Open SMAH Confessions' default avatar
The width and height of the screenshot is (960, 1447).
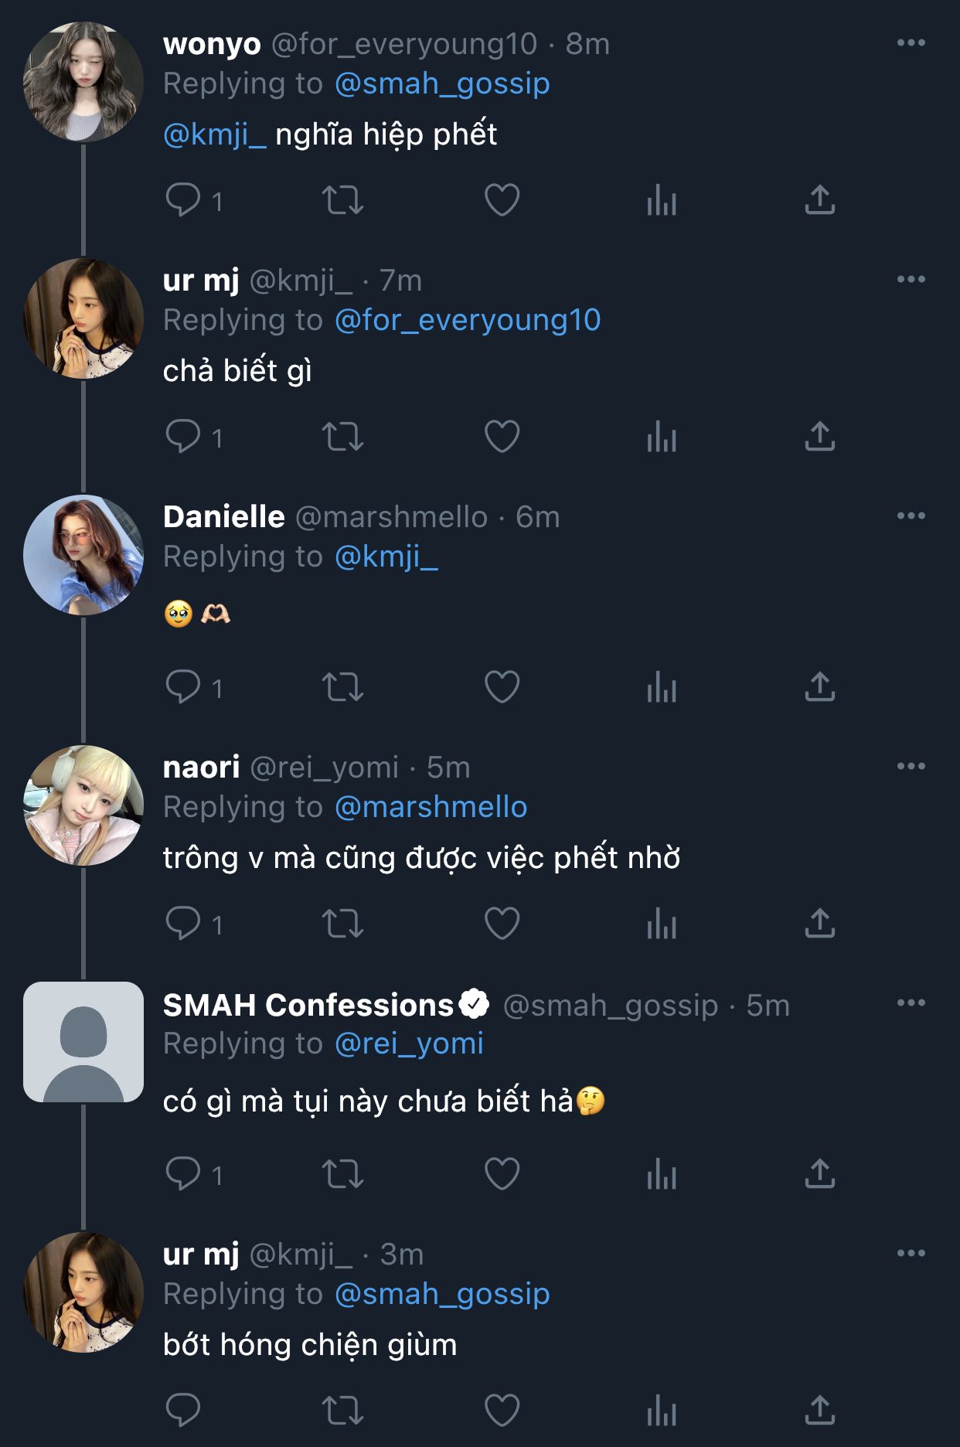83,1042
